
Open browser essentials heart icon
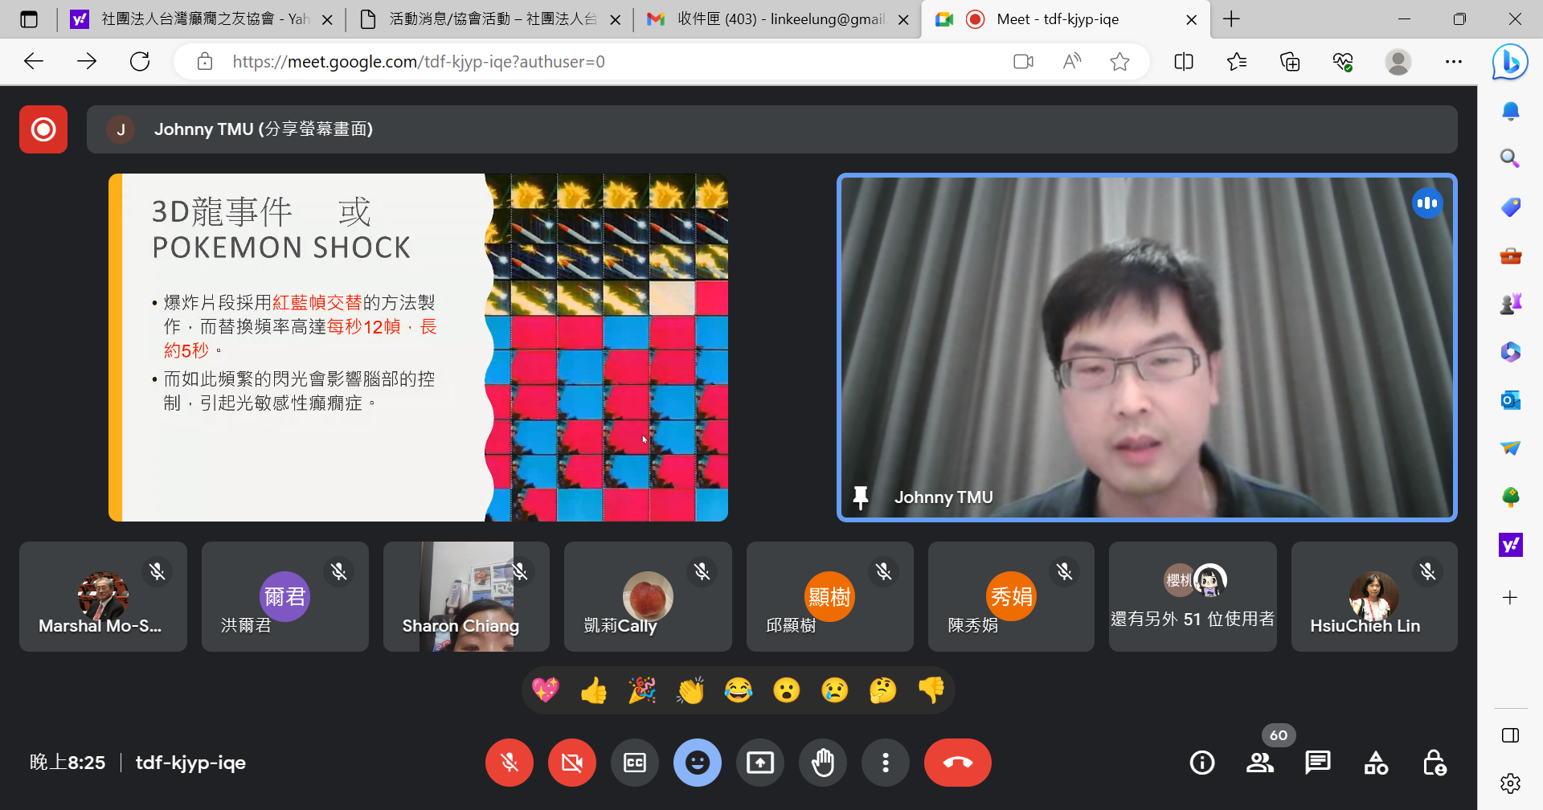[x=1343, y=62]
